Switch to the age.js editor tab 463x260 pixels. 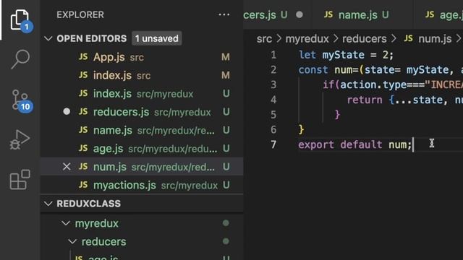[x=438, y=14]
